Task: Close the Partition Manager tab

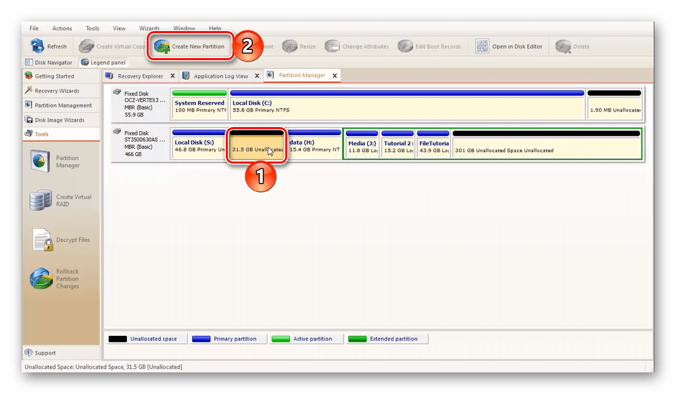Action: tap(335, 76)
